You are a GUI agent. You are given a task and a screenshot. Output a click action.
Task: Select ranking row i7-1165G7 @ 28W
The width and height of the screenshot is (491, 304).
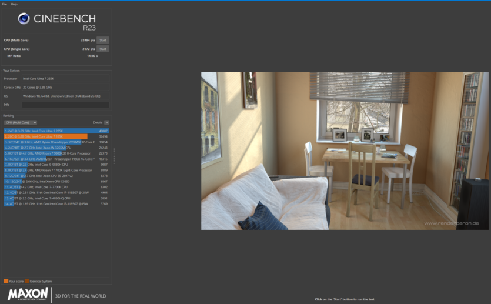coord(56,193)
